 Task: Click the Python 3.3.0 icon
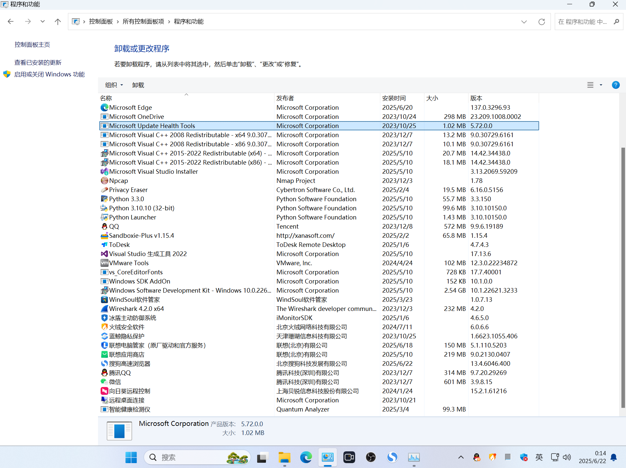(x=104, y=199)
